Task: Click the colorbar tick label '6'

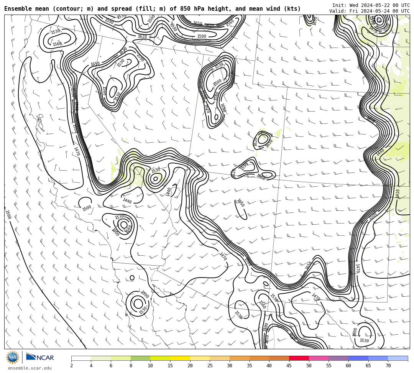Action: (x=111, y=366)
